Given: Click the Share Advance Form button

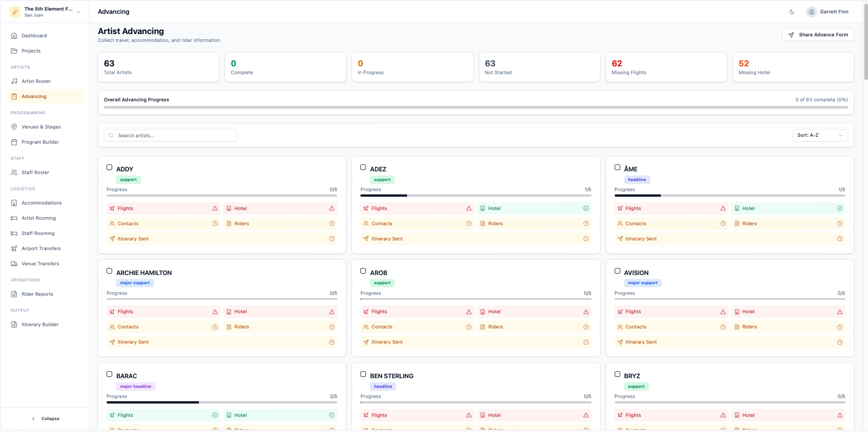Looking at the screenshot, I should point(818,35).
